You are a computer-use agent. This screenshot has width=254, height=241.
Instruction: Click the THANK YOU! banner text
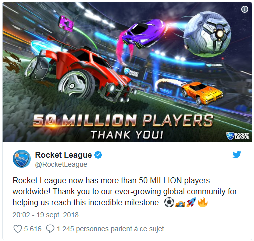pos(127,135)
